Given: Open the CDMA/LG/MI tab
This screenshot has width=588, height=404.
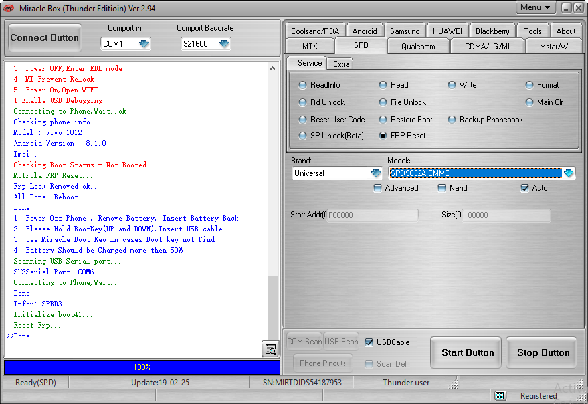Looking at the screenshot, I should coord(487,47).
